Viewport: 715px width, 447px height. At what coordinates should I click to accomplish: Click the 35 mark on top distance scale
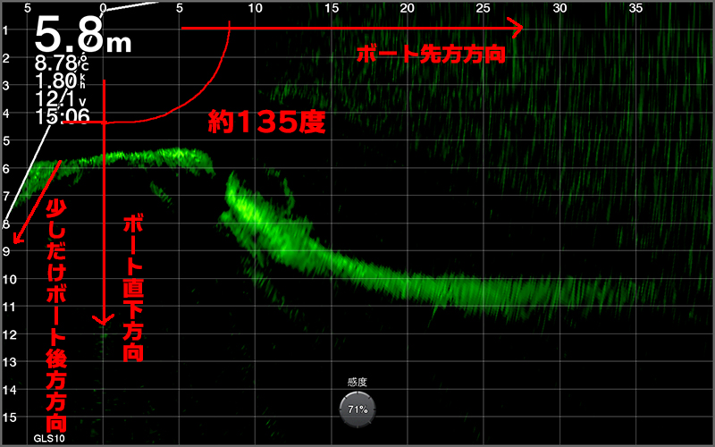pyautogui.click(x=636, y=9)
